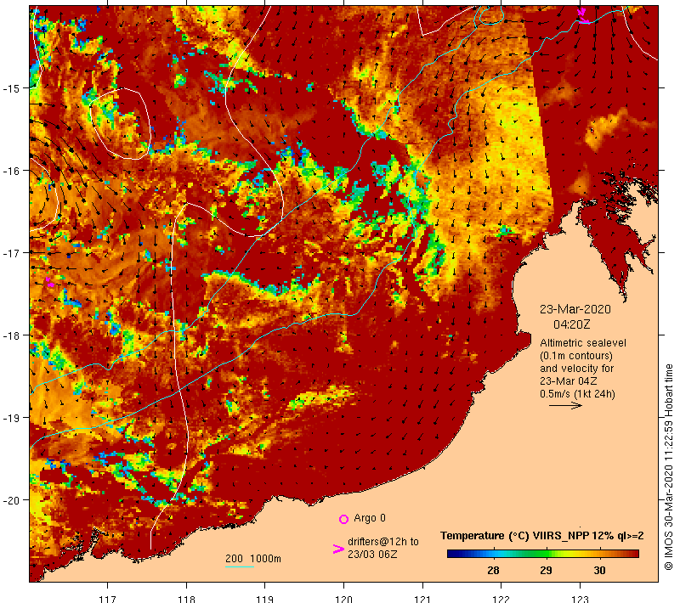Click the 123 longitude axis label
The width and height of the screenshot is (680, 603).
point(580,599)
